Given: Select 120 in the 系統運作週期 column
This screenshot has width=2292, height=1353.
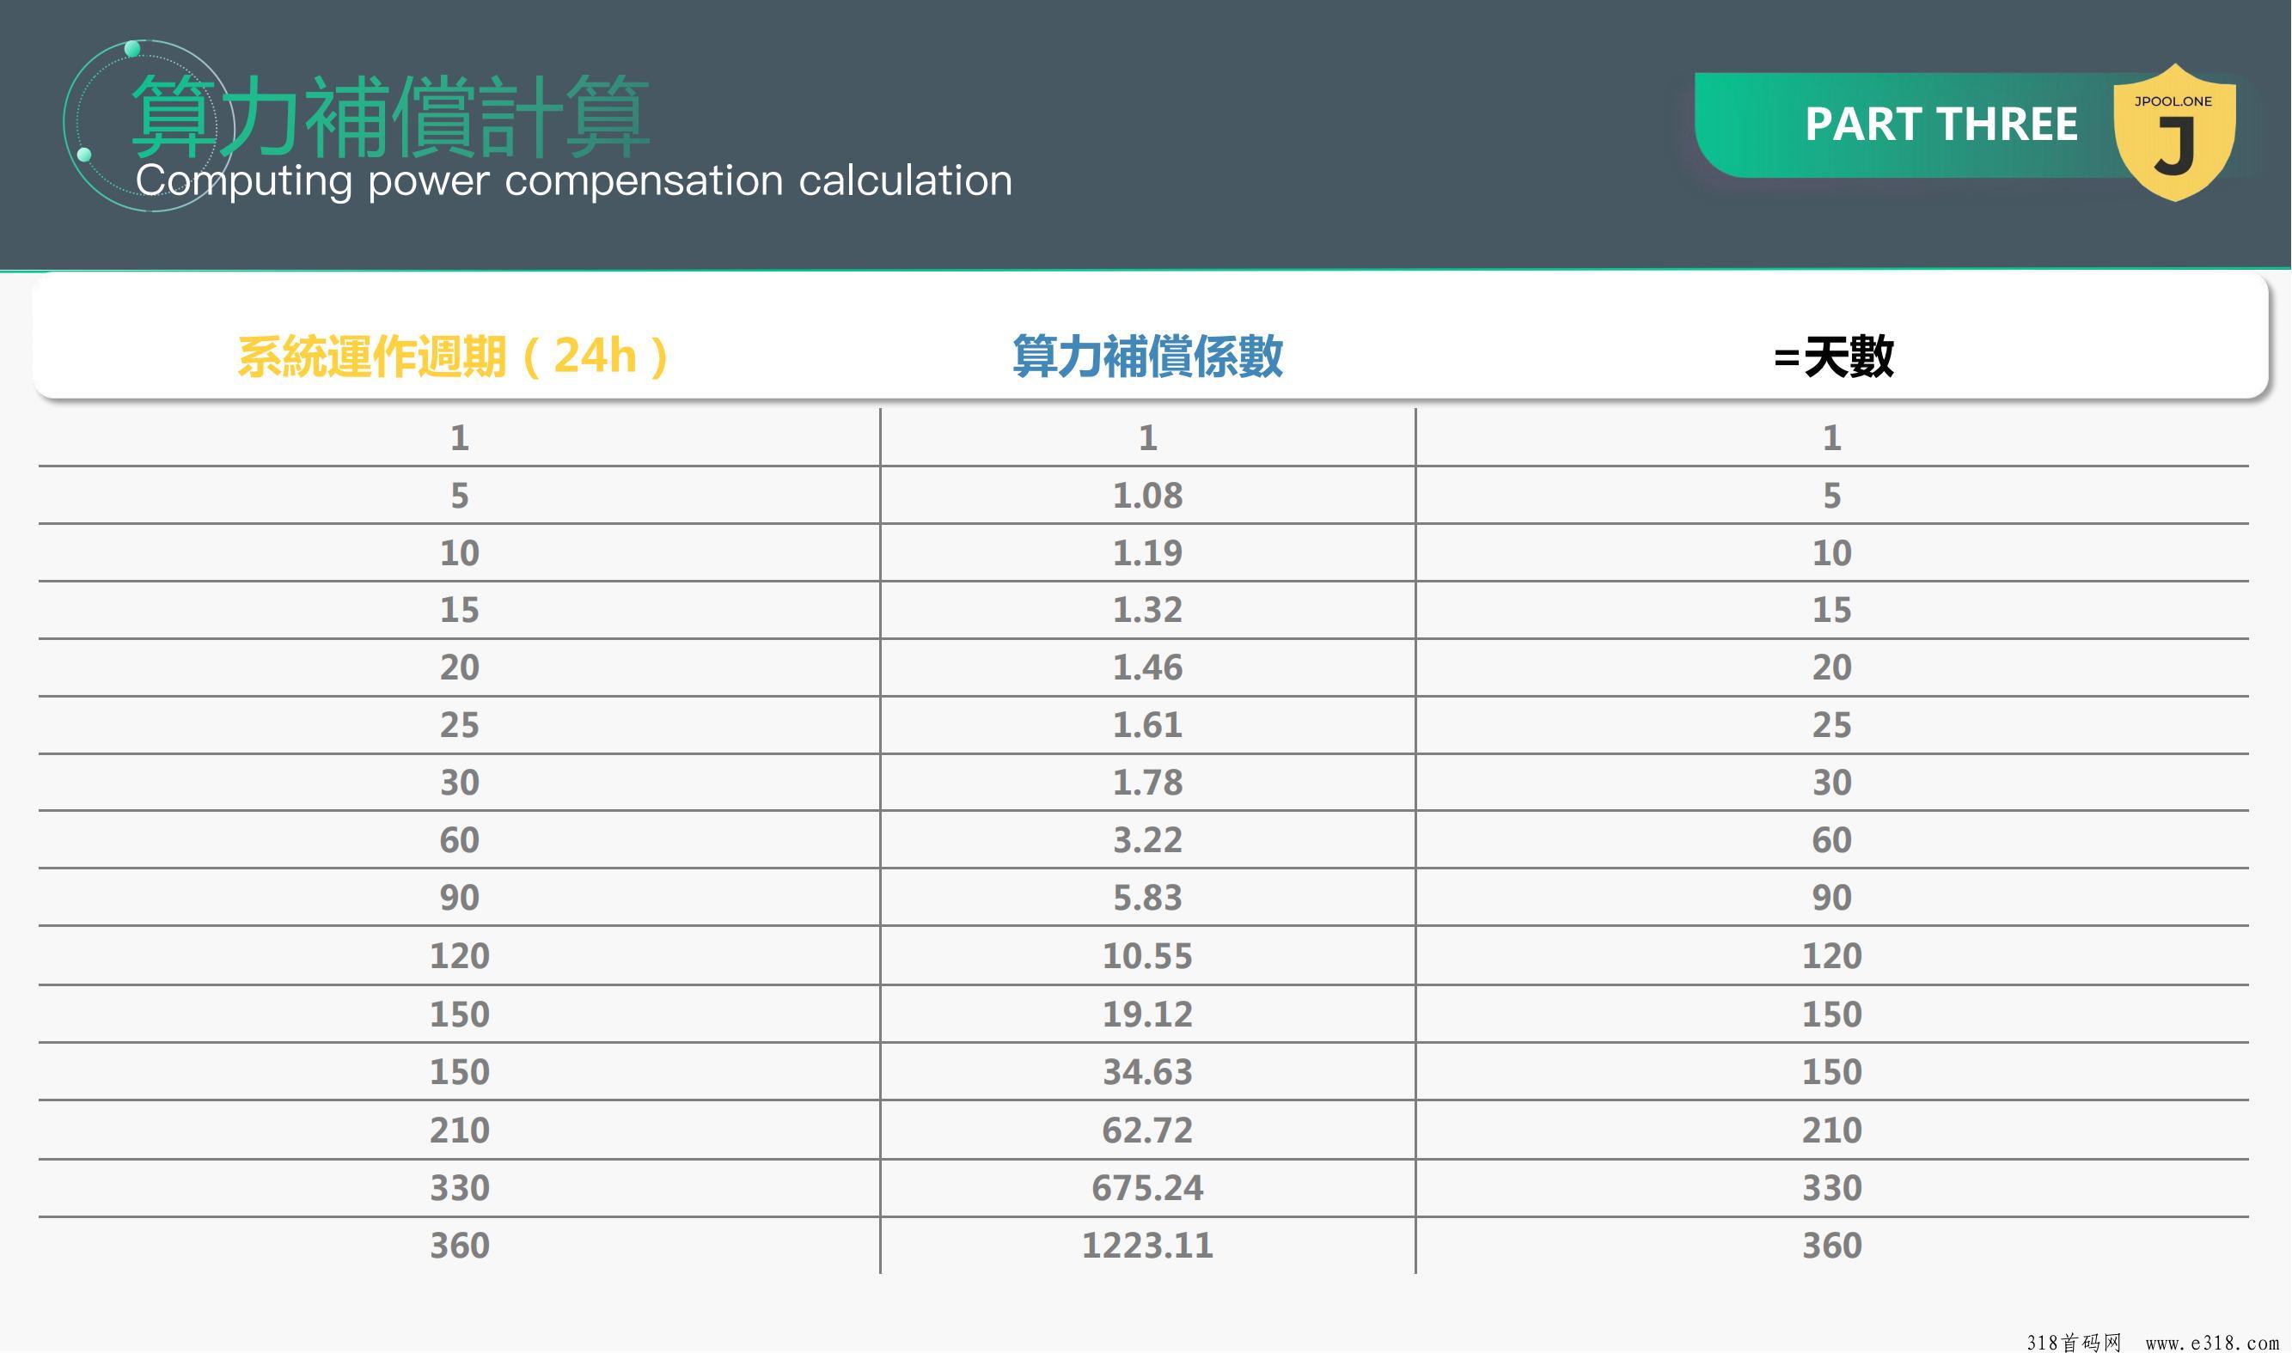Looking at the screenshot, I should click(460, 955).
